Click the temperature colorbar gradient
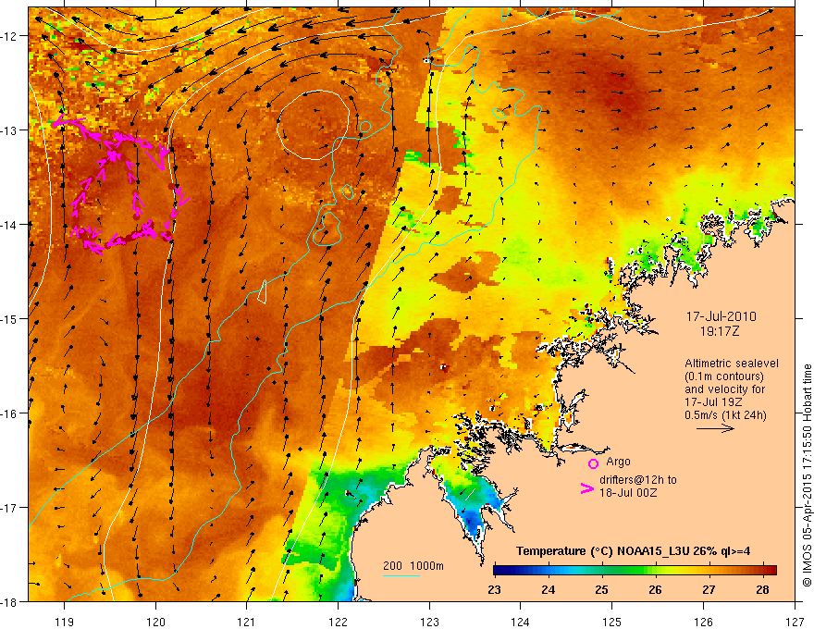Image resolution: width=814 pixels, height=629 pixels. click(x=635, y=570)
